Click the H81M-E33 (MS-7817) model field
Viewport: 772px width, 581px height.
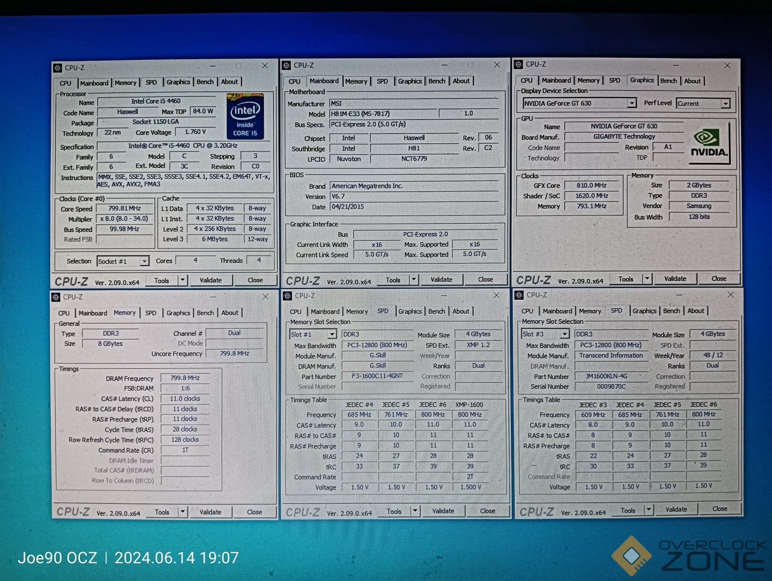pyautogui.click(x=384, y=114)
